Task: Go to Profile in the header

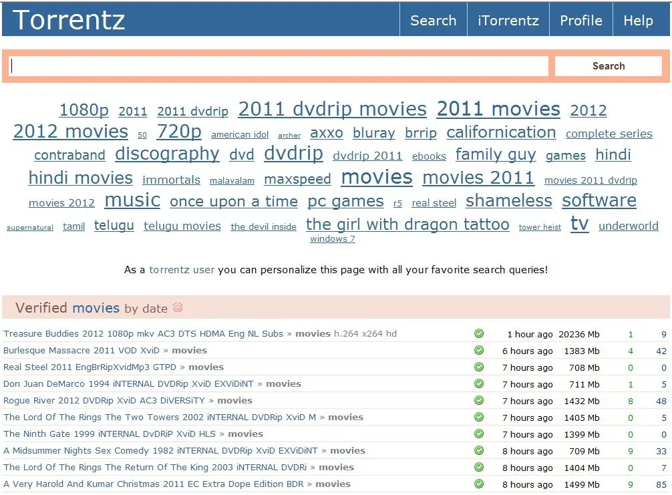Action: [581, 20]
